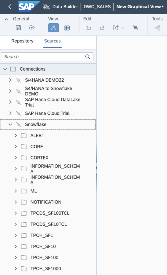Screen dimensions: 167x275
Task: Click the S/4HANA DEMO22 connection icon
Action: click(18, 80)
